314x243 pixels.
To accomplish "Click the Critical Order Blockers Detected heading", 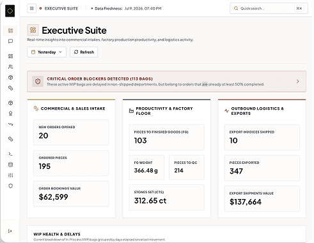I will click(x=100, y=79).
